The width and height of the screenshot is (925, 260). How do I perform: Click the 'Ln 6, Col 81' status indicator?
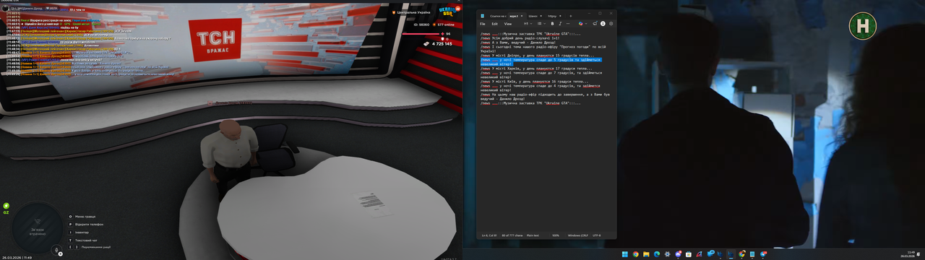tap(489, 235)
